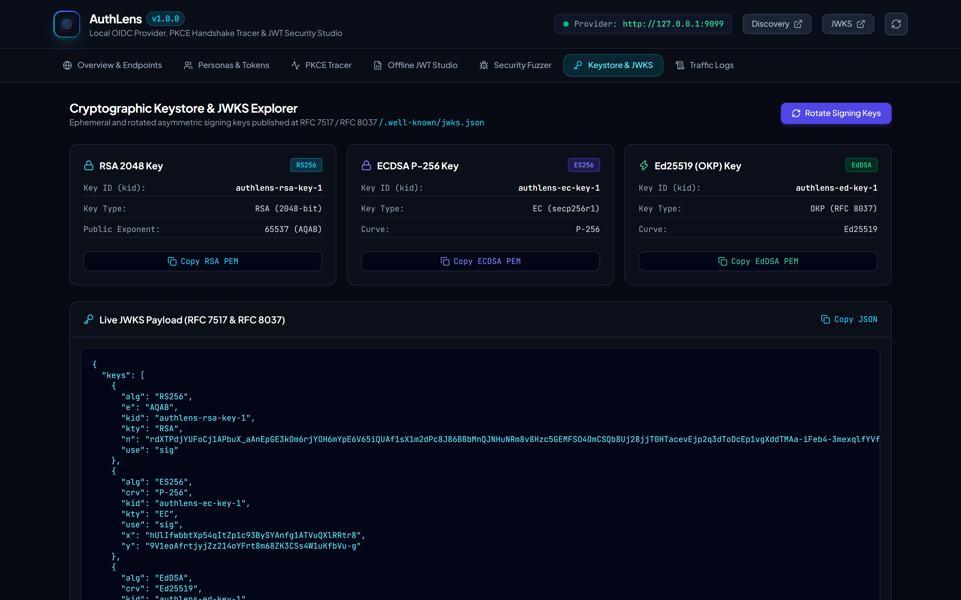Click the green provider status dot
961x600 pixels.
click(x=566, y=24)
